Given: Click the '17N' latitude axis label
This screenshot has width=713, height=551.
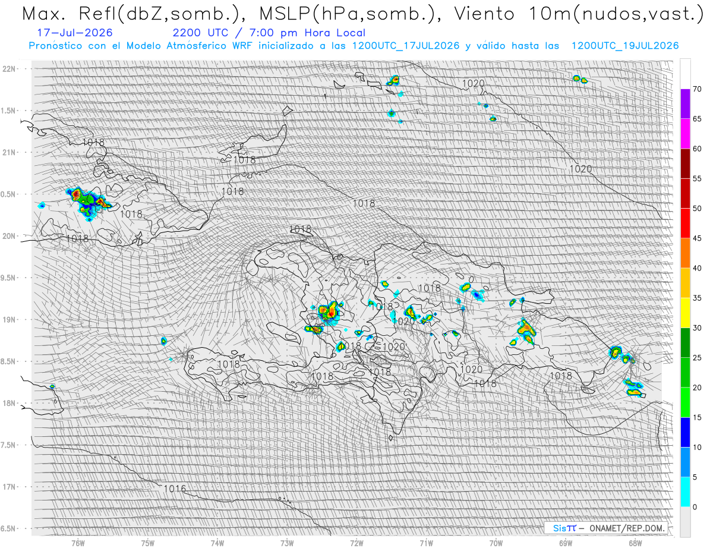Looking at the screenshot, I should click(x=9, y=487).
